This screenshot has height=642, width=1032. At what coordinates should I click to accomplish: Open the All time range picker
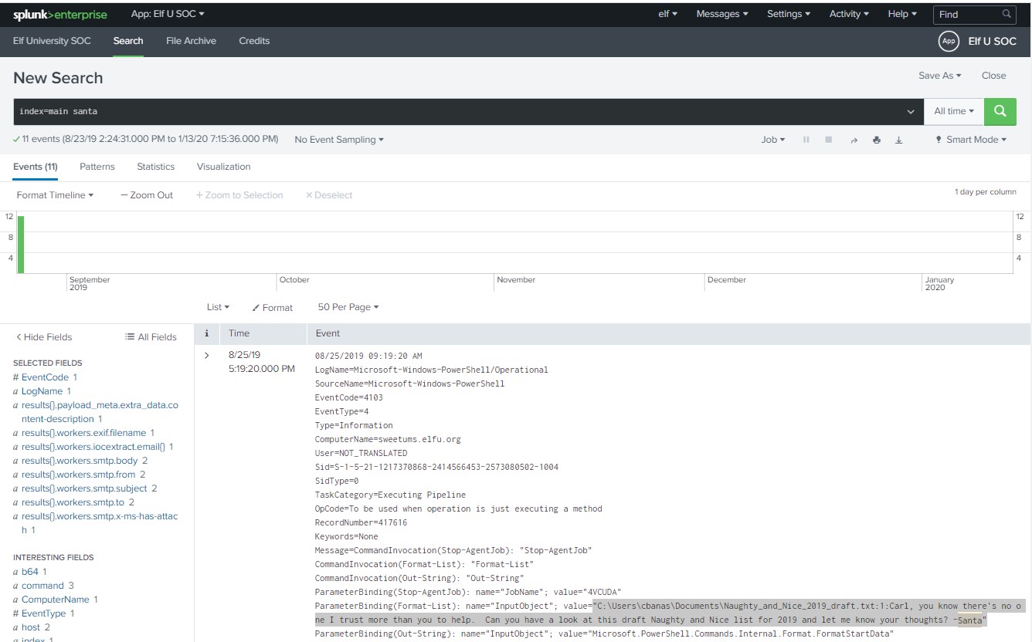[954, 111]
